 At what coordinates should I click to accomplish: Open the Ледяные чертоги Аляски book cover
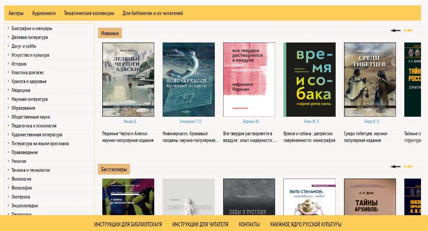pyautogui.click(x=128, y=80)
